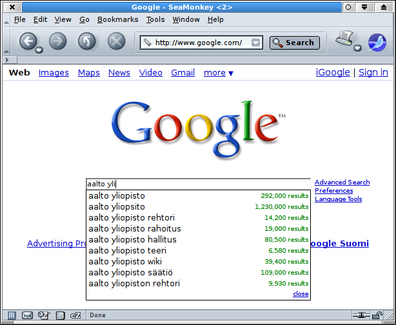The height and width of the screenshot is (325, 396).
Task: Focus the URL address field
Action: (201, 43)
